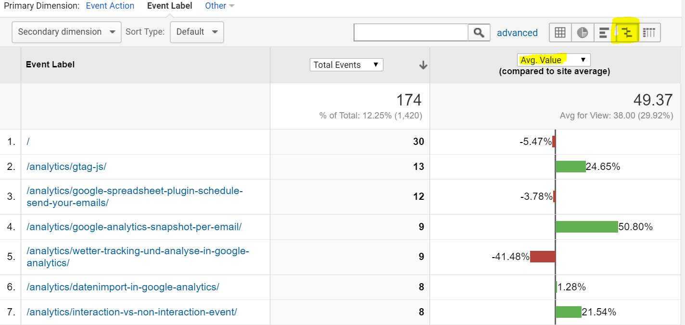Select the Percentage pie chart view
This screenshot has height=325, width=685.
coord(582,33)
